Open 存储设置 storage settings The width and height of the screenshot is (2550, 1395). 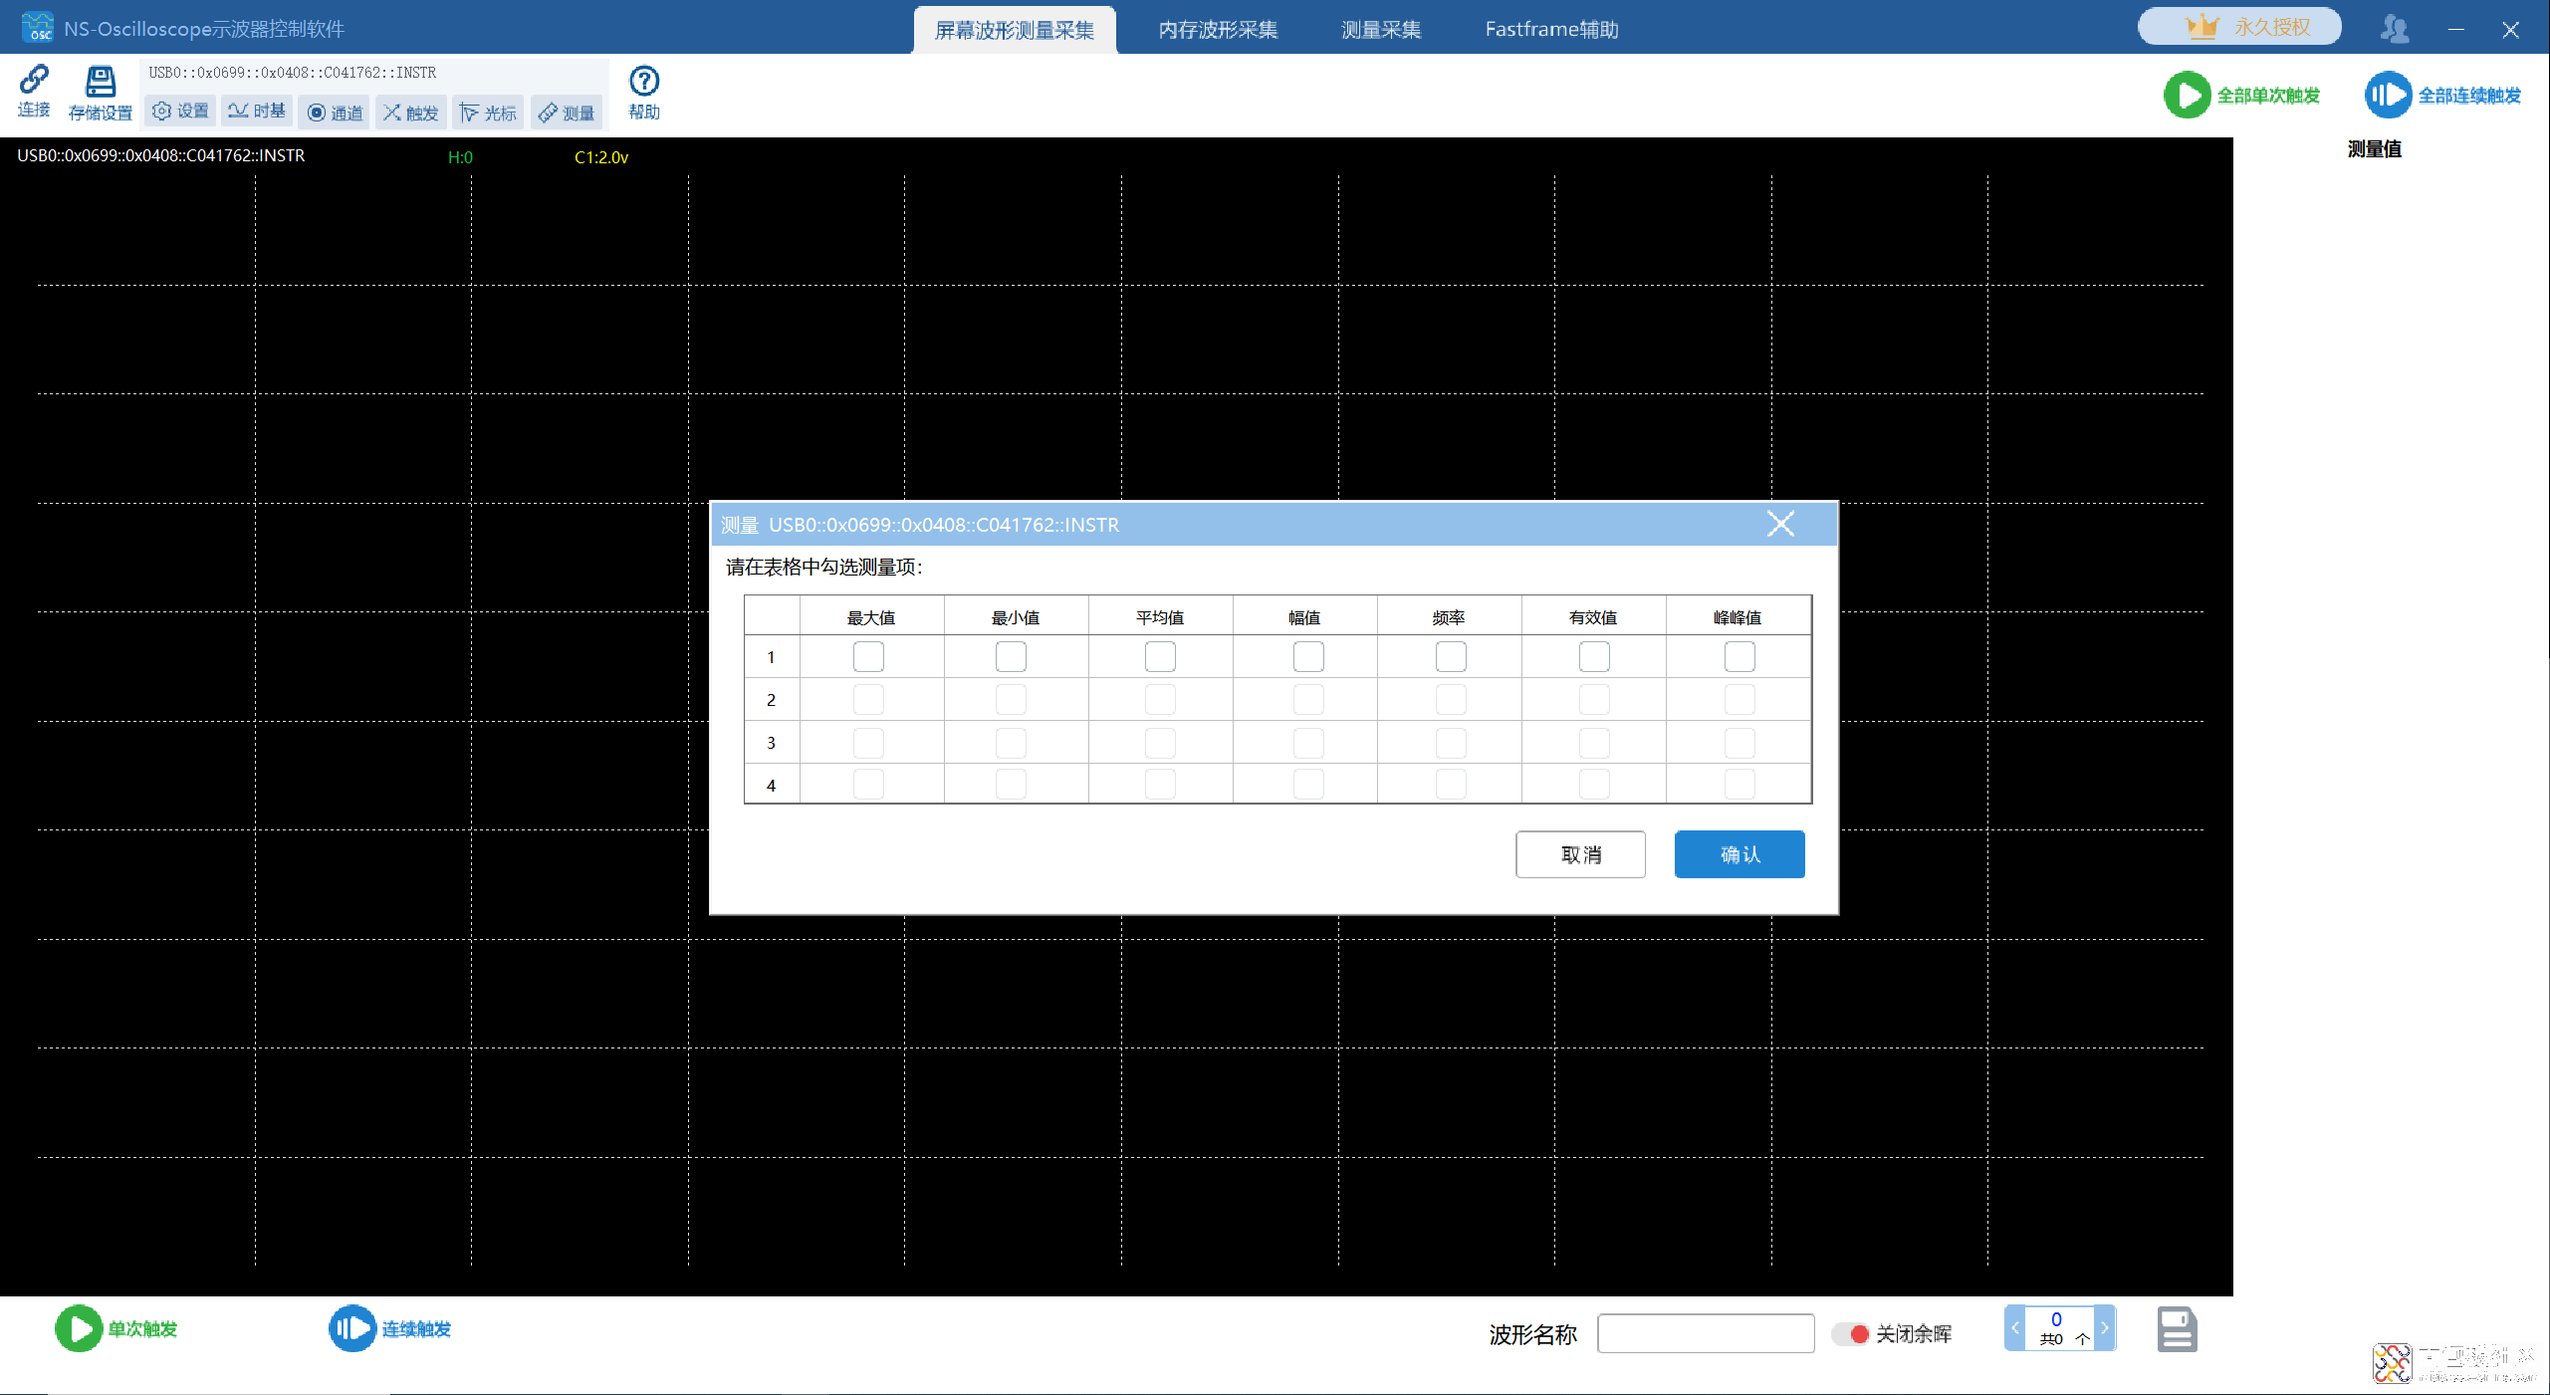coord(100,93)
